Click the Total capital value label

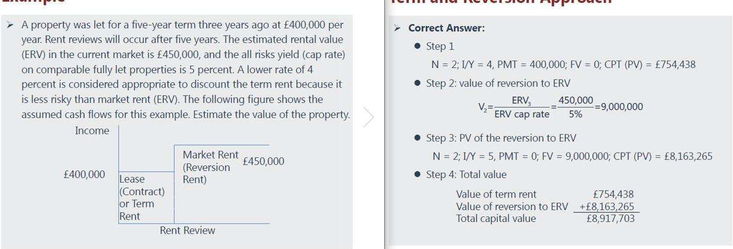click(x=496, y=218)
